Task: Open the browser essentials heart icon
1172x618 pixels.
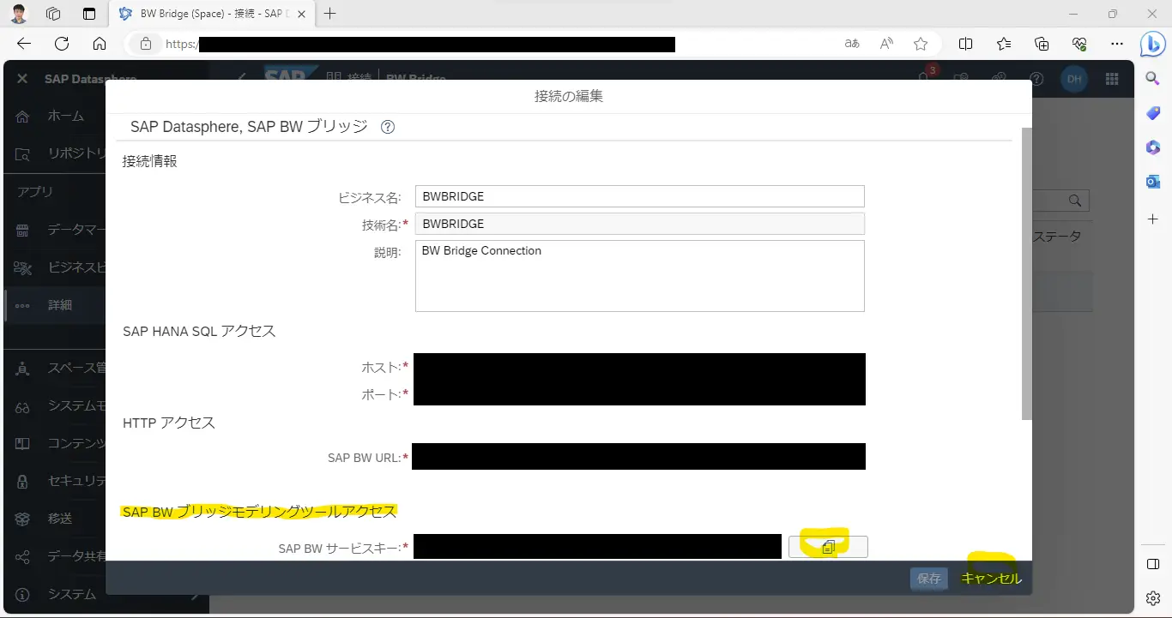Action: pos(1079,44)
